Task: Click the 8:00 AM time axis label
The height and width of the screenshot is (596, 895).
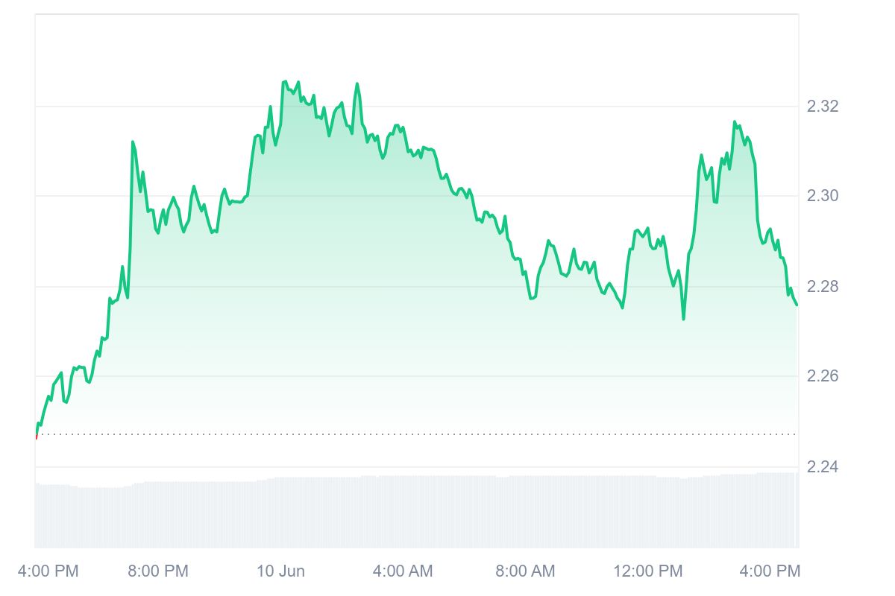Action: [x=525, y=571]
